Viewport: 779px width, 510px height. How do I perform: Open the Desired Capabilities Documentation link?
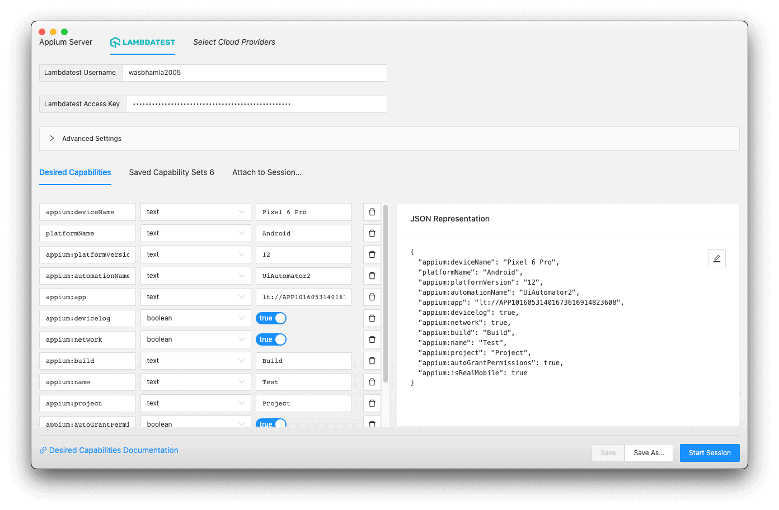point(113,450)
